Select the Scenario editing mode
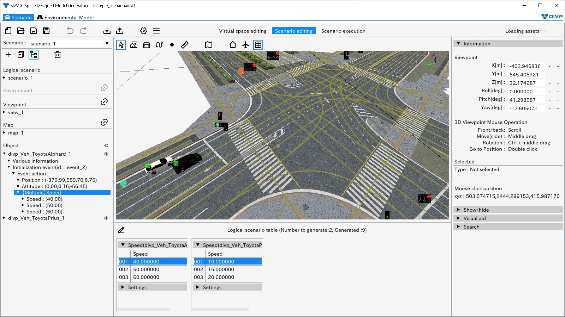This screenshot has height=317, width=565. click(x=294, y=31)
